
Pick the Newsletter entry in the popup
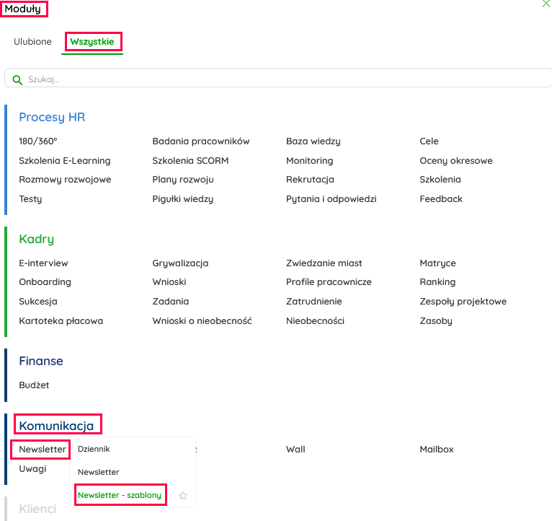[x=99, y=472]
